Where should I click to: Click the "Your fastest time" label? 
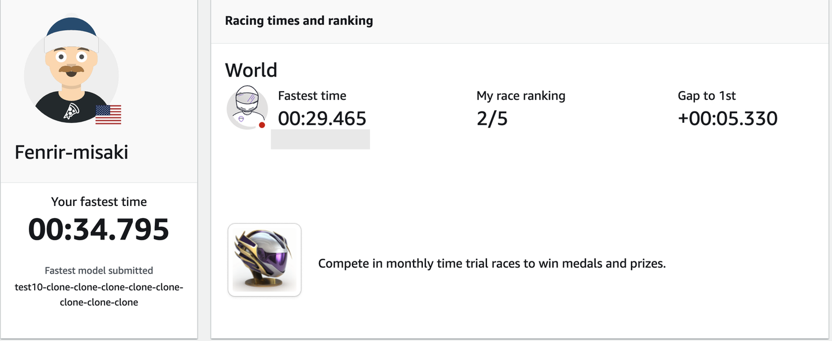coord(99,202)
